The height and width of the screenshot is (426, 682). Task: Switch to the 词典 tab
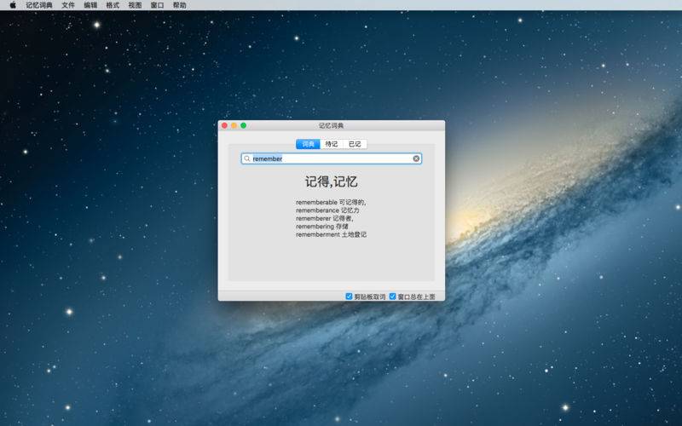(308, 144)
